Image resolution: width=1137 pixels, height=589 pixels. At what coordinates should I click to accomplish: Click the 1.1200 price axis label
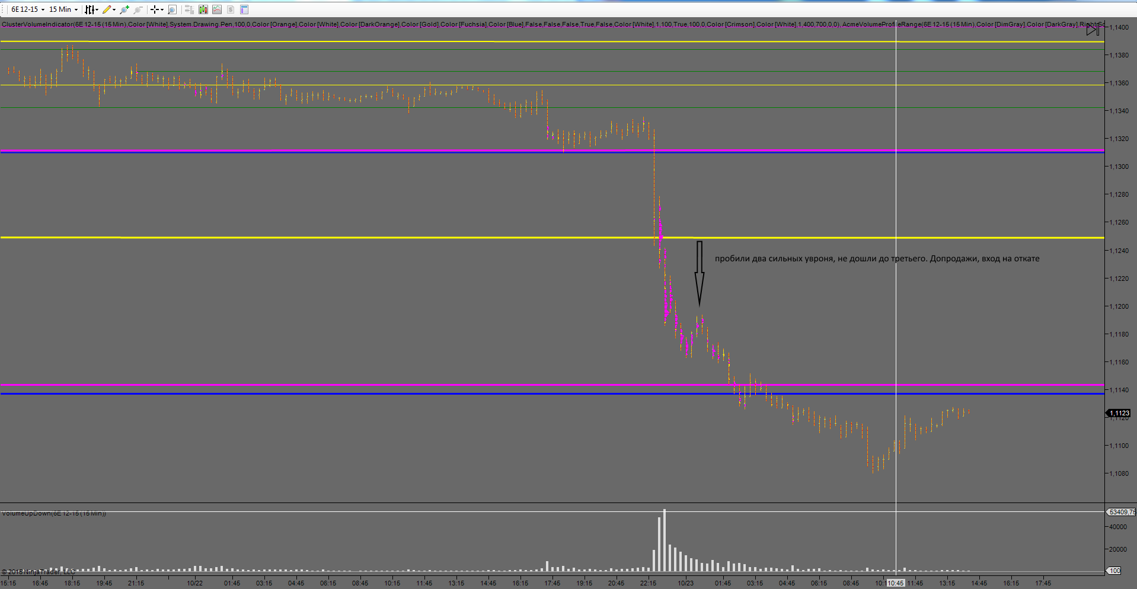click(1119, 306)
